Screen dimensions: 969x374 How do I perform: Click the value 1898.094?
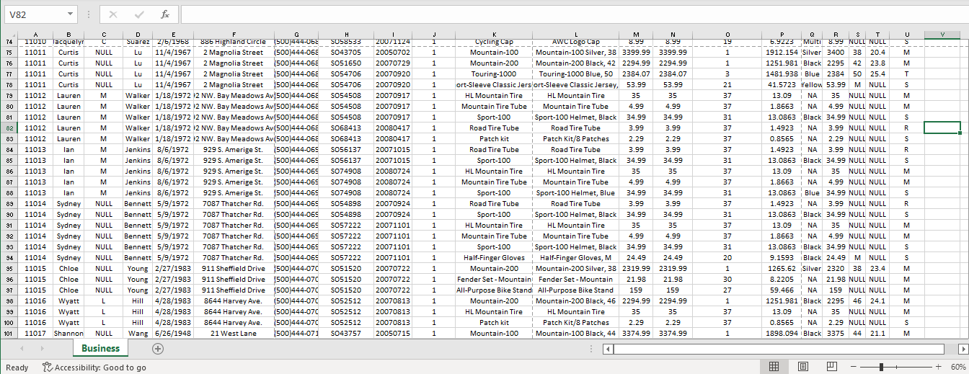782,333
